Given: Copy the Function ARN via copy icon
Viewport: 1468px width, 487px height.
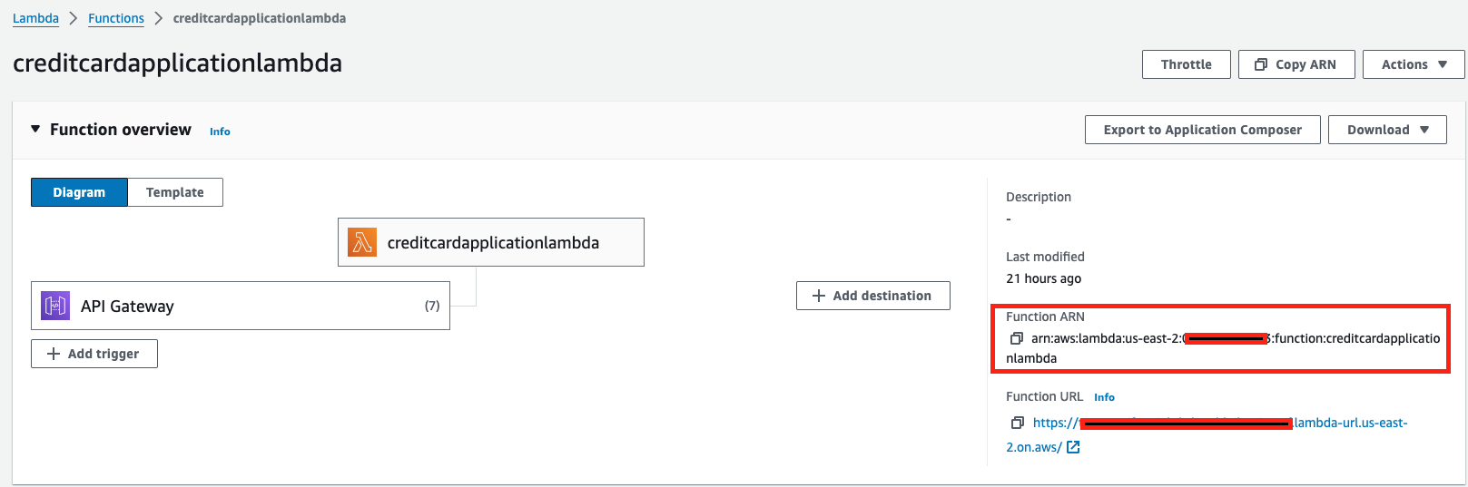Looking at the screenshot, I should (1017, 338).
